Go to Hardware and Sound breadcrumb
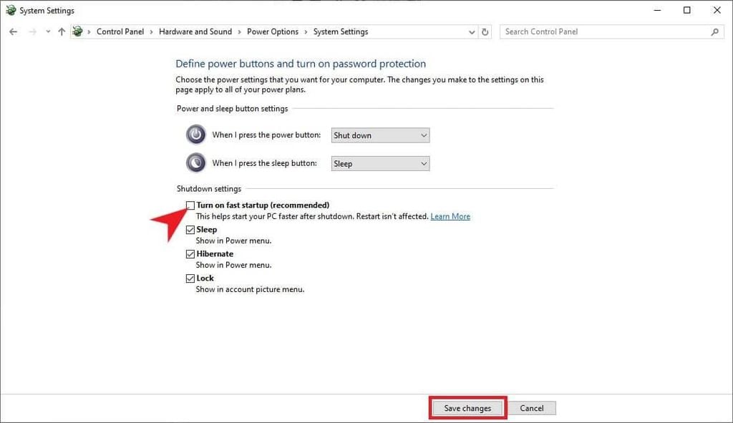 click(x=195, y=31)
